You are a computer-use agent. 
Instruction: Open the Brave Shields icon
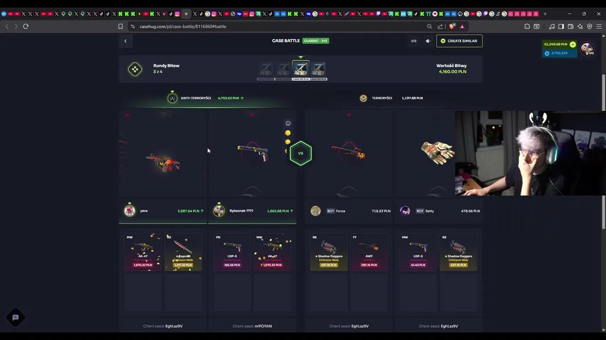452,26
